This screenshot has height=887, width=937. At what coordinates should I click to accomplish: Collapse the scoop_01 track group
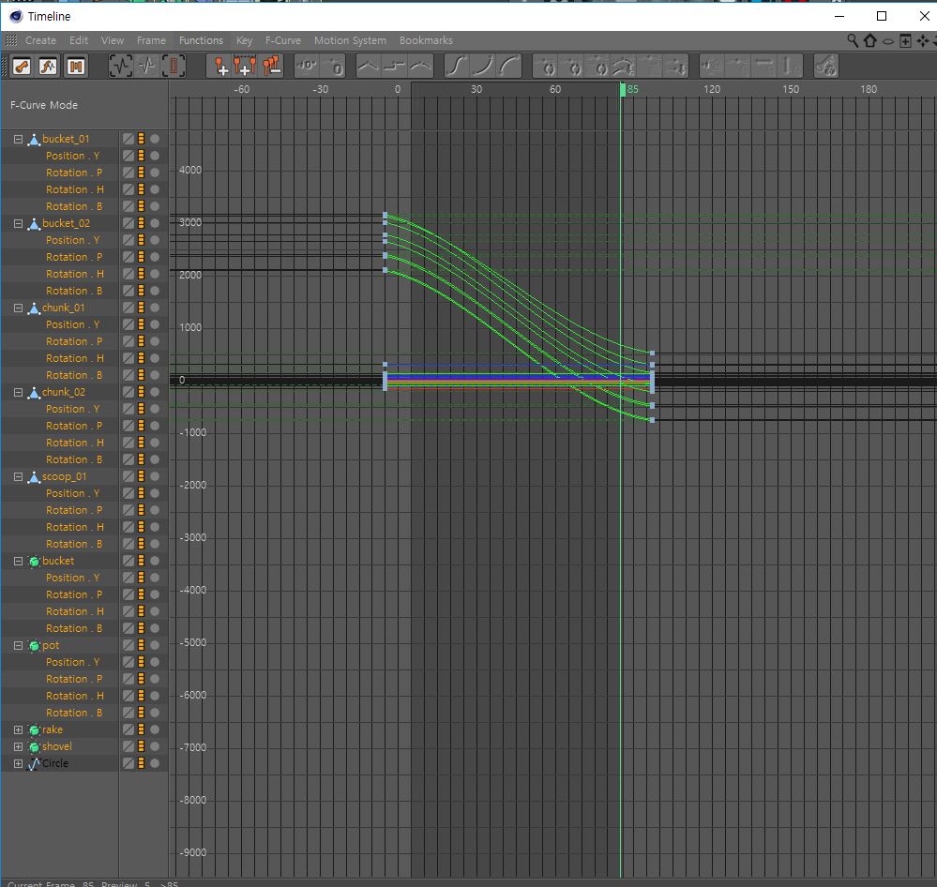coord(19,476)
